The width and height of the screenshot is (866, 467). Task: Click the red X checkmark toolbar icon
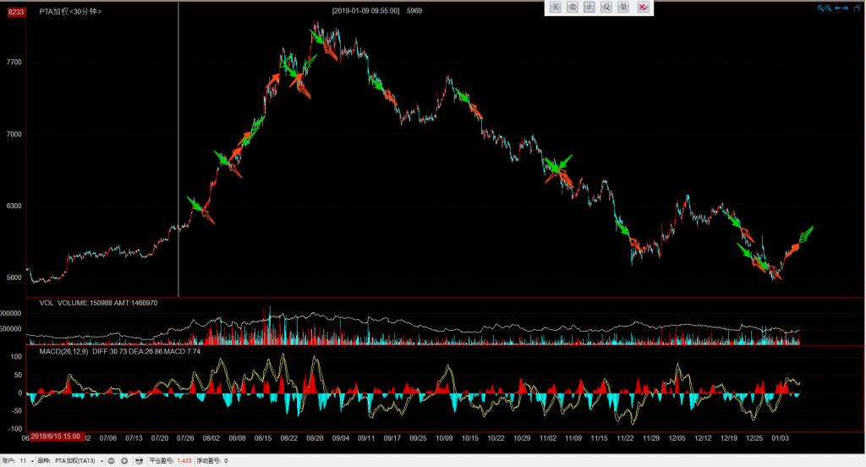[643, 7]
